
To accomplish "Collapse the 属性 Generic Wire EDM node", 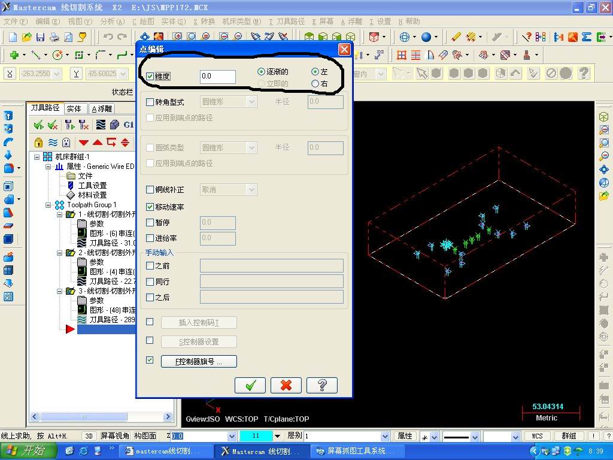I will point(48,167).
